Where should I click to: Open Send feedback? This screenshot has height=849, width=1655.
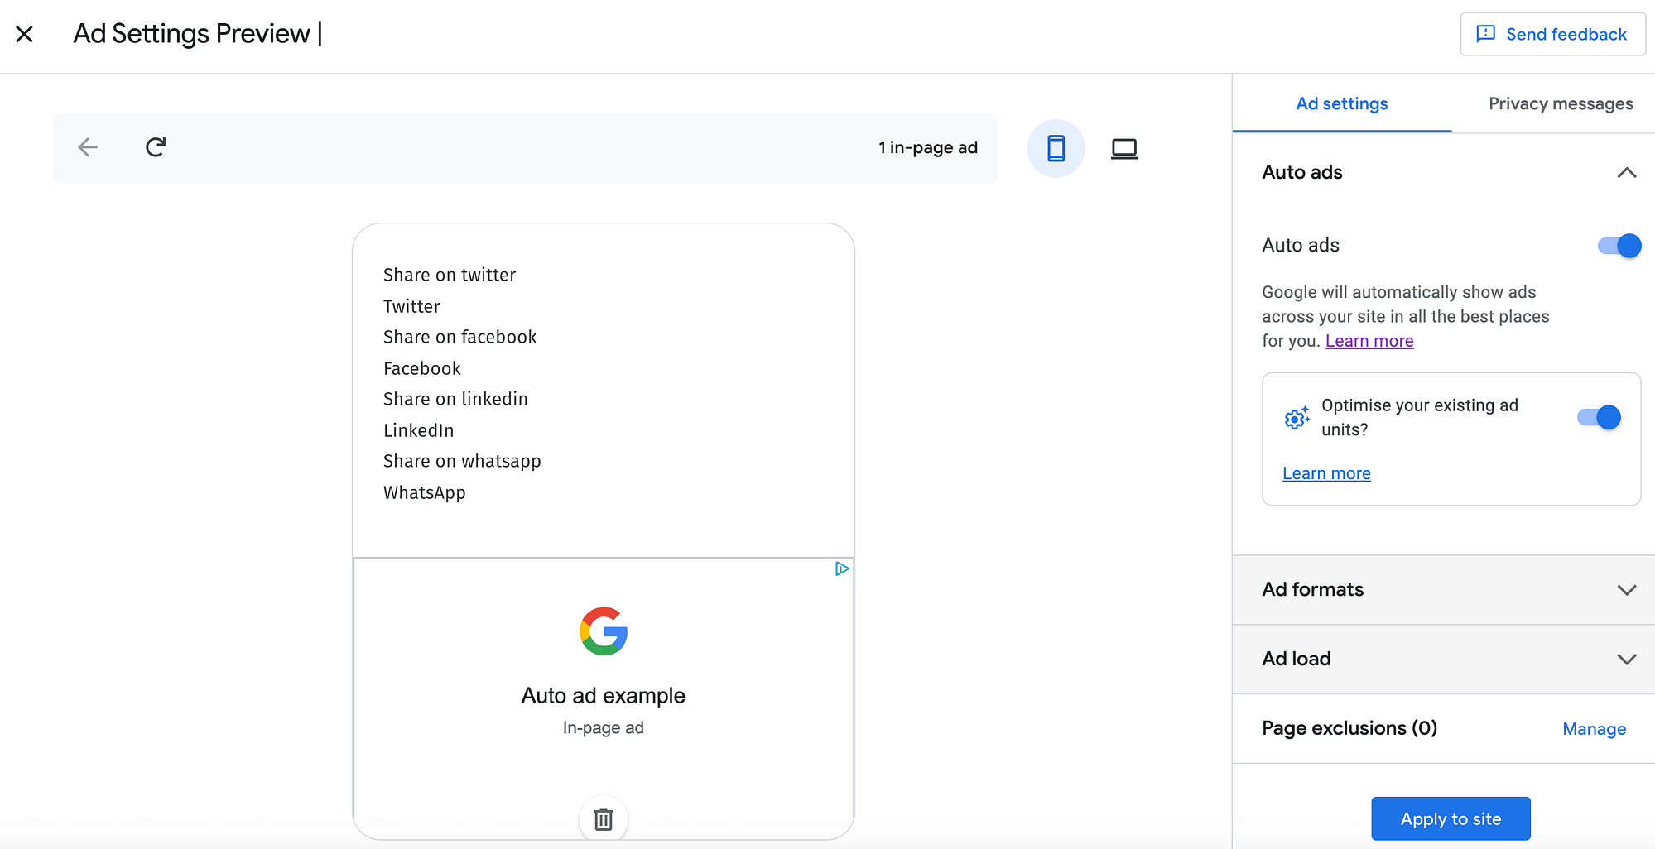[x=1552, y=34]
